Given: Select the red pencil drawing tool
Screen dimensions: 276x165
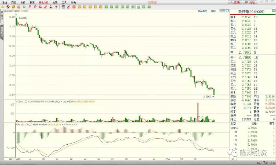Looking at the screenshot, I should (45, 7).
